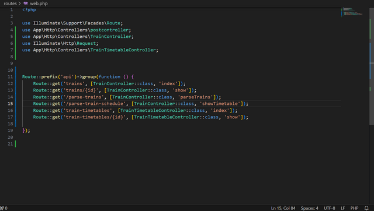
Task: Click the web.php breadcrumb file name
Action: [39, 3]
